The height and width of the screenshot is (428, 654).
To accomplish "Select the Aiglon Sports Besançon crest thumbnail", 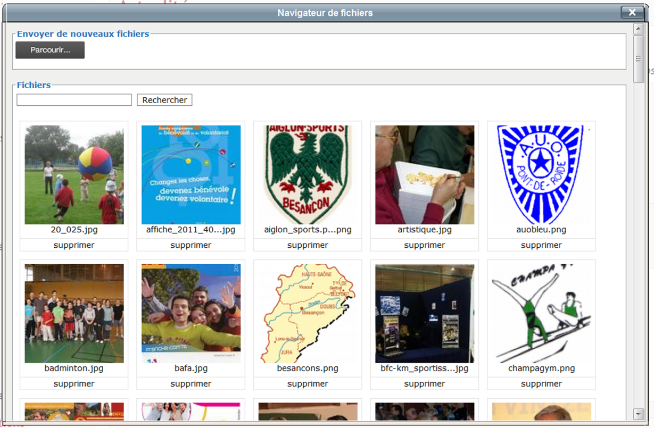I will coord(308,175).
